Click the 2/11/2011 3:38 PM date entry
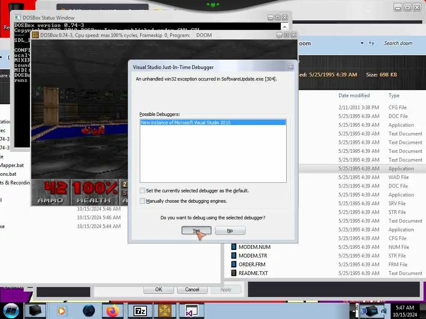Screen dimensions: 426x319 coord(359,108)
